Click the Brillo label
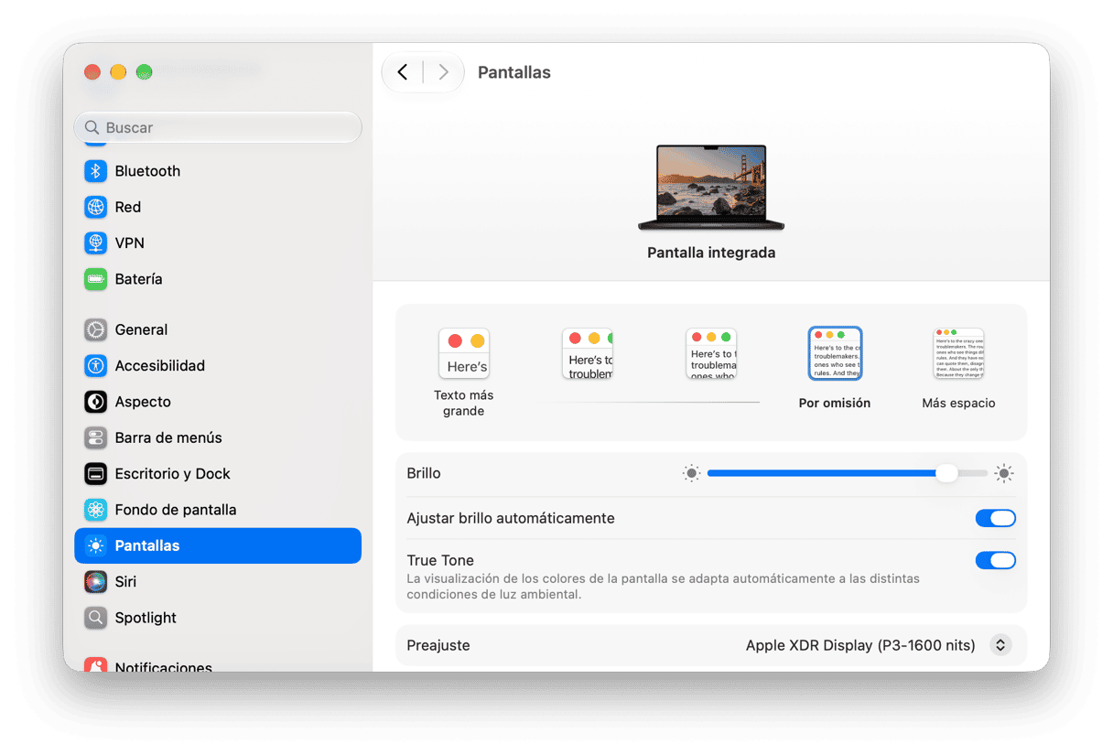The width and height of the screenshot is (1113, 755). [x=424, y=473]
